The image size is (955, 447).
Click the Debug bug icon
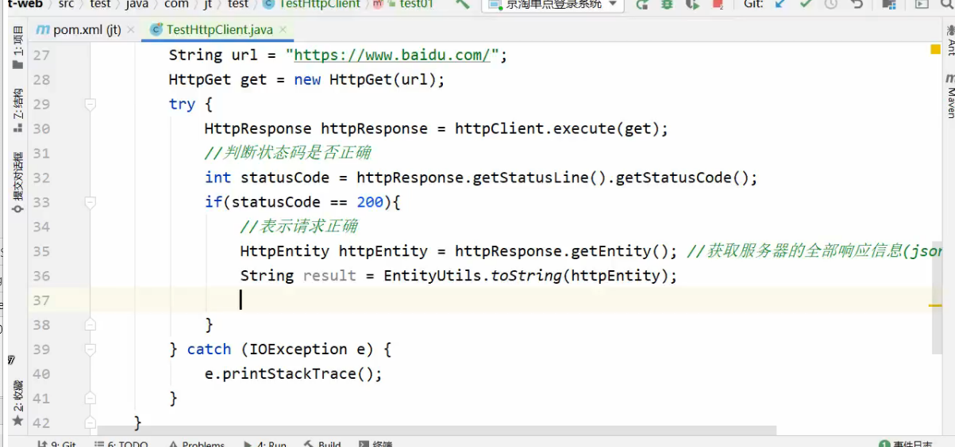(x=667, y=4)
